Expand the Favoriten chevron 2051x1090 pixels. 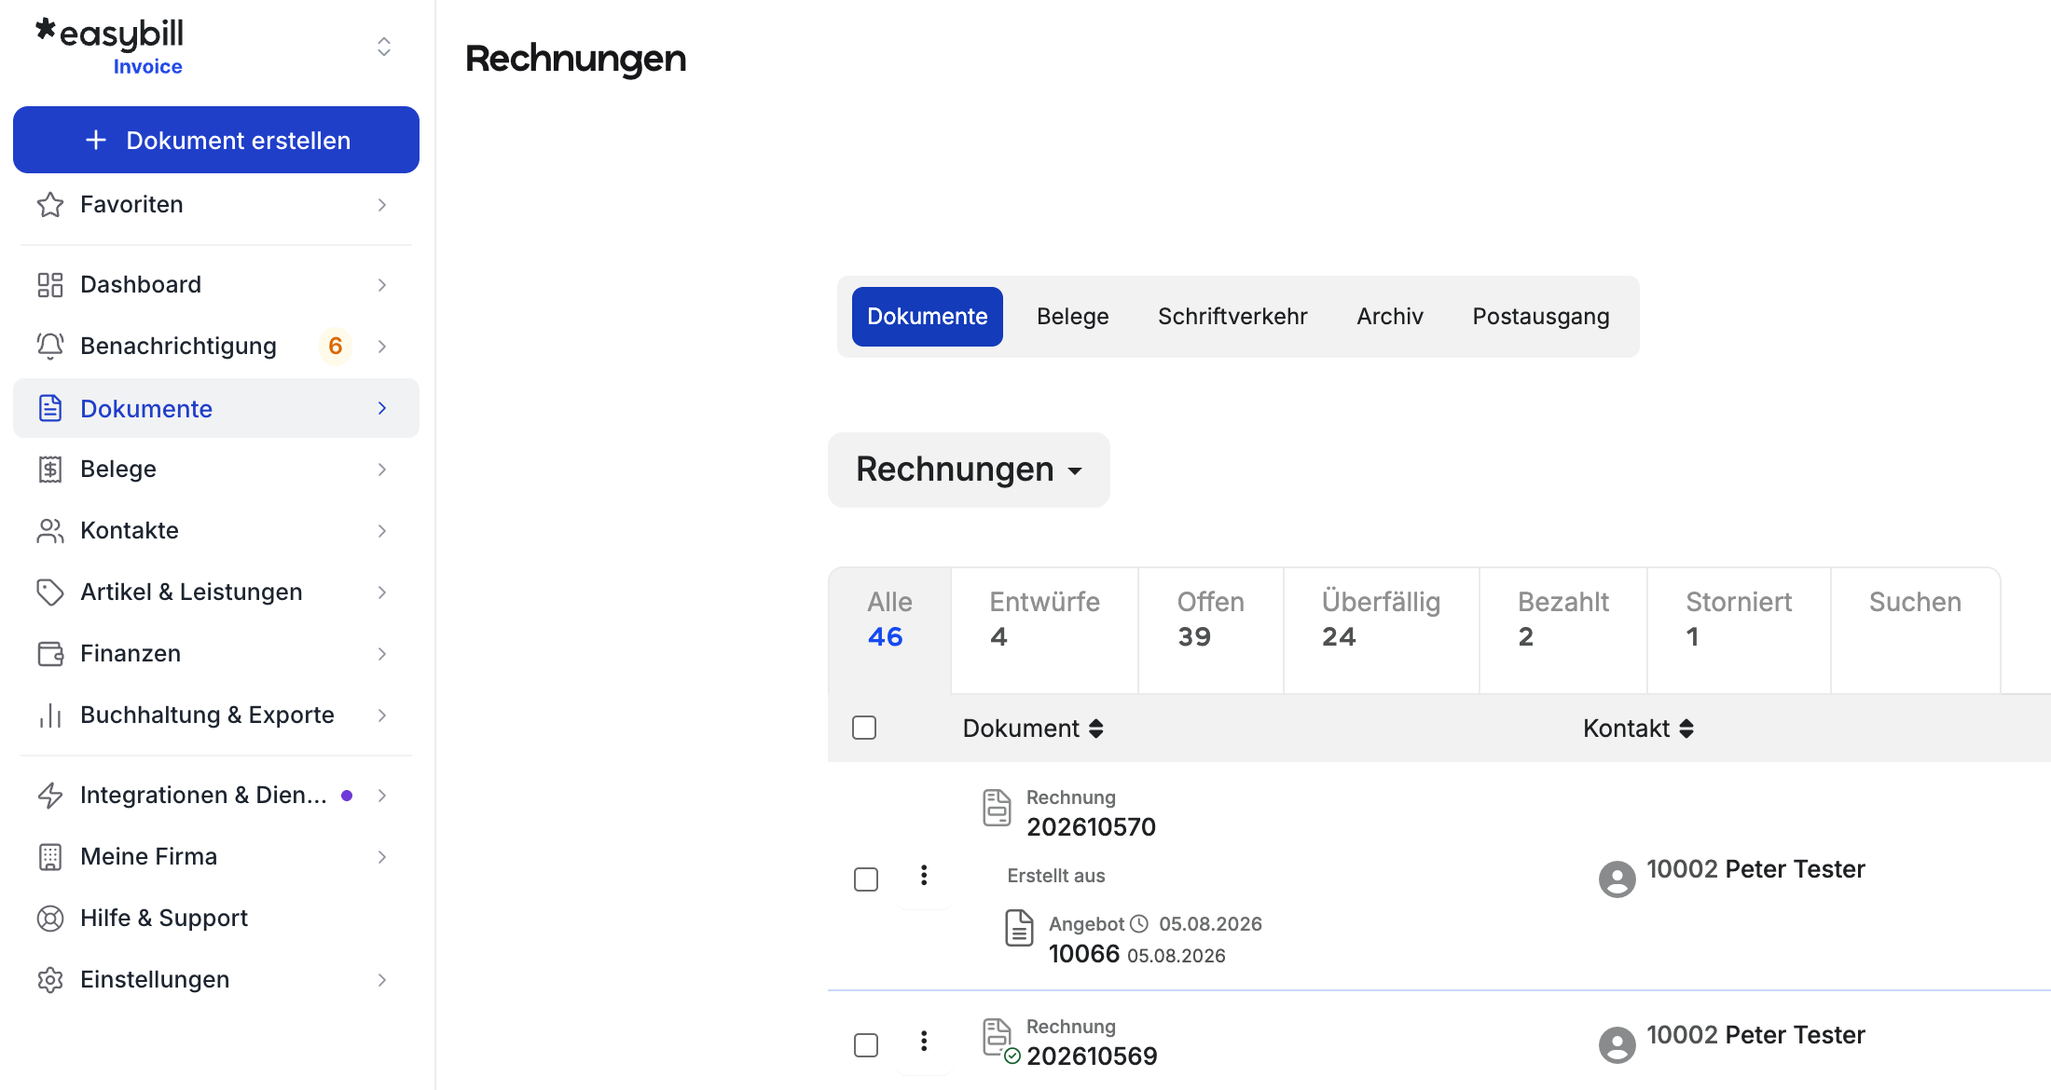click(x=382, y=205)
